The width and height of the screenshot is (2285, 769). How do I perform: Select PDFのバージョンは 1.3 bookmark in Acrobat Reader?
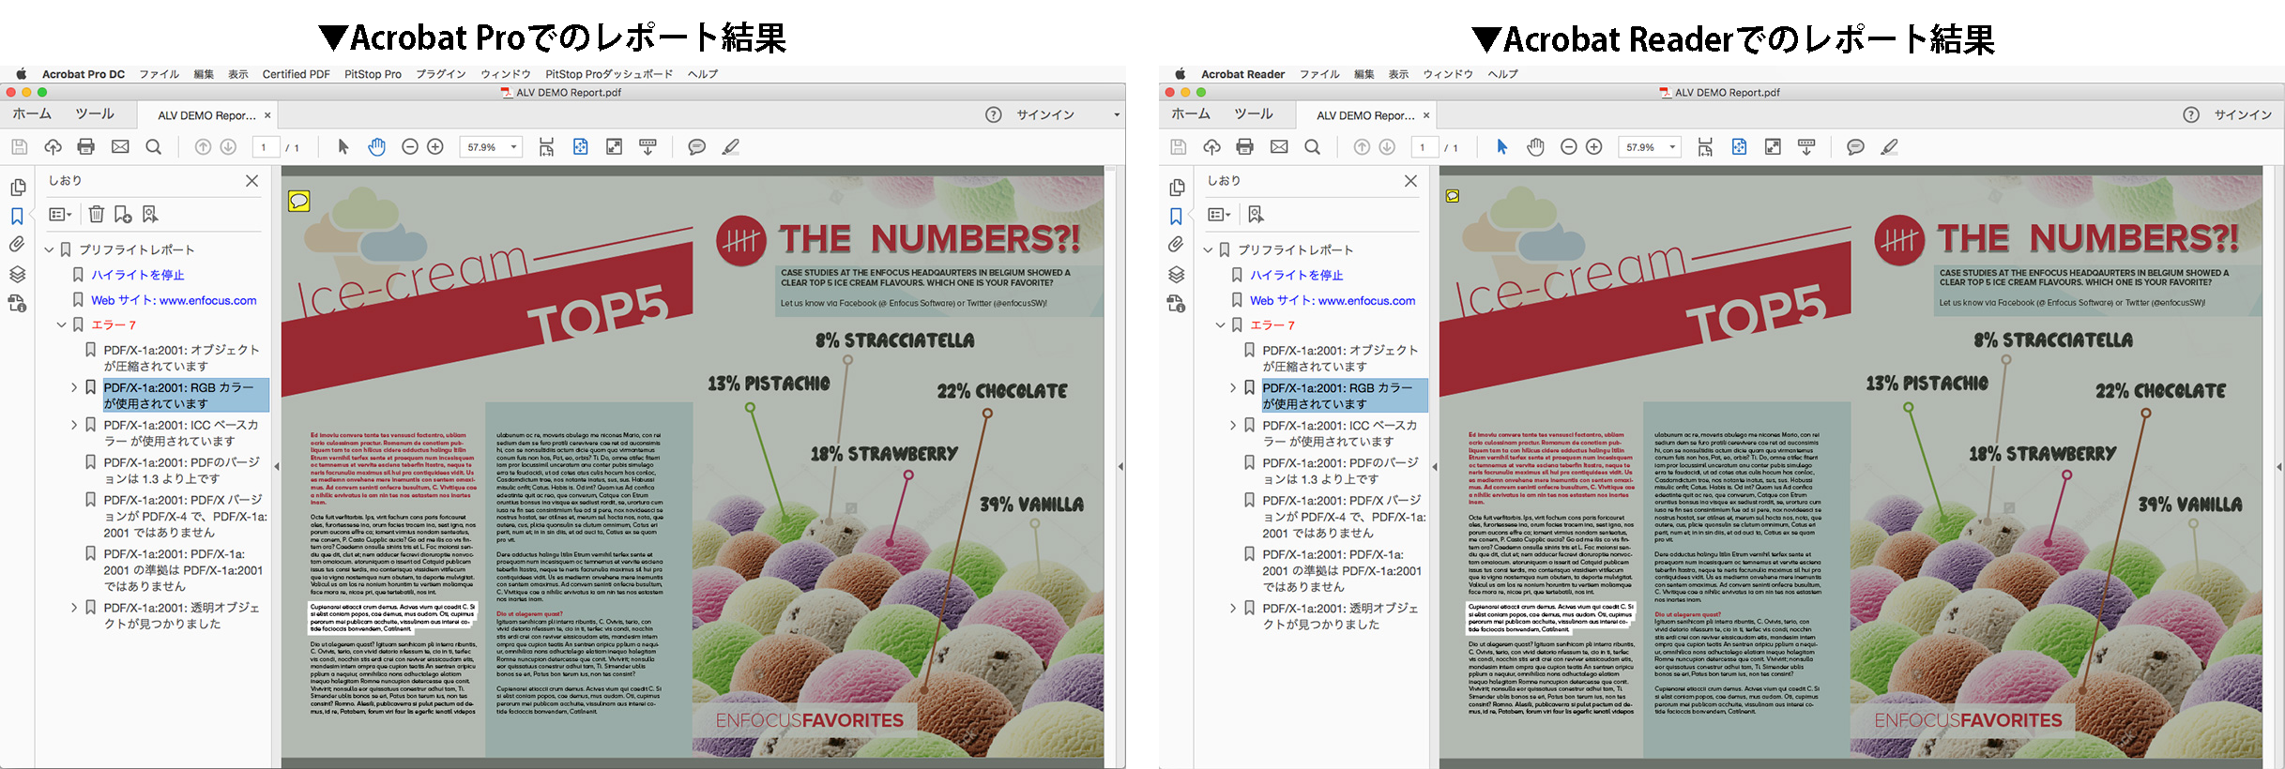(1340, 470)
